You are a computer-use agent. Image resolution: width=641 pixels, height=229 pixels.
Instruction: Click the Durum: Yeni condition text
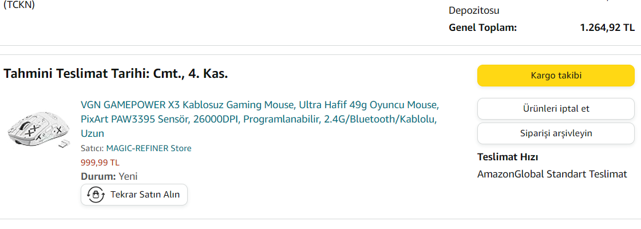(x=109, y=176)
